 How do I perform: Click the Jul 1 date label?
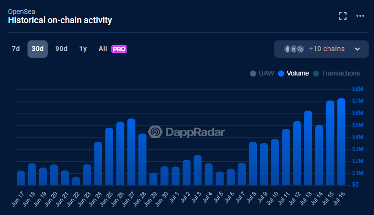[174, 197]
